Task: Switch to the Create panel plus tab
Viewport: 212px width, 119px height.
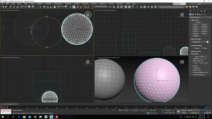Action: 190,11
